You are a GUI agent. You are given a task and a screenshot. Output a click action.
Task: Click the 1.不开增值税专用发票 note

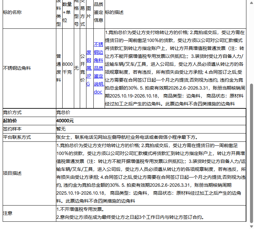pos(80,210)
